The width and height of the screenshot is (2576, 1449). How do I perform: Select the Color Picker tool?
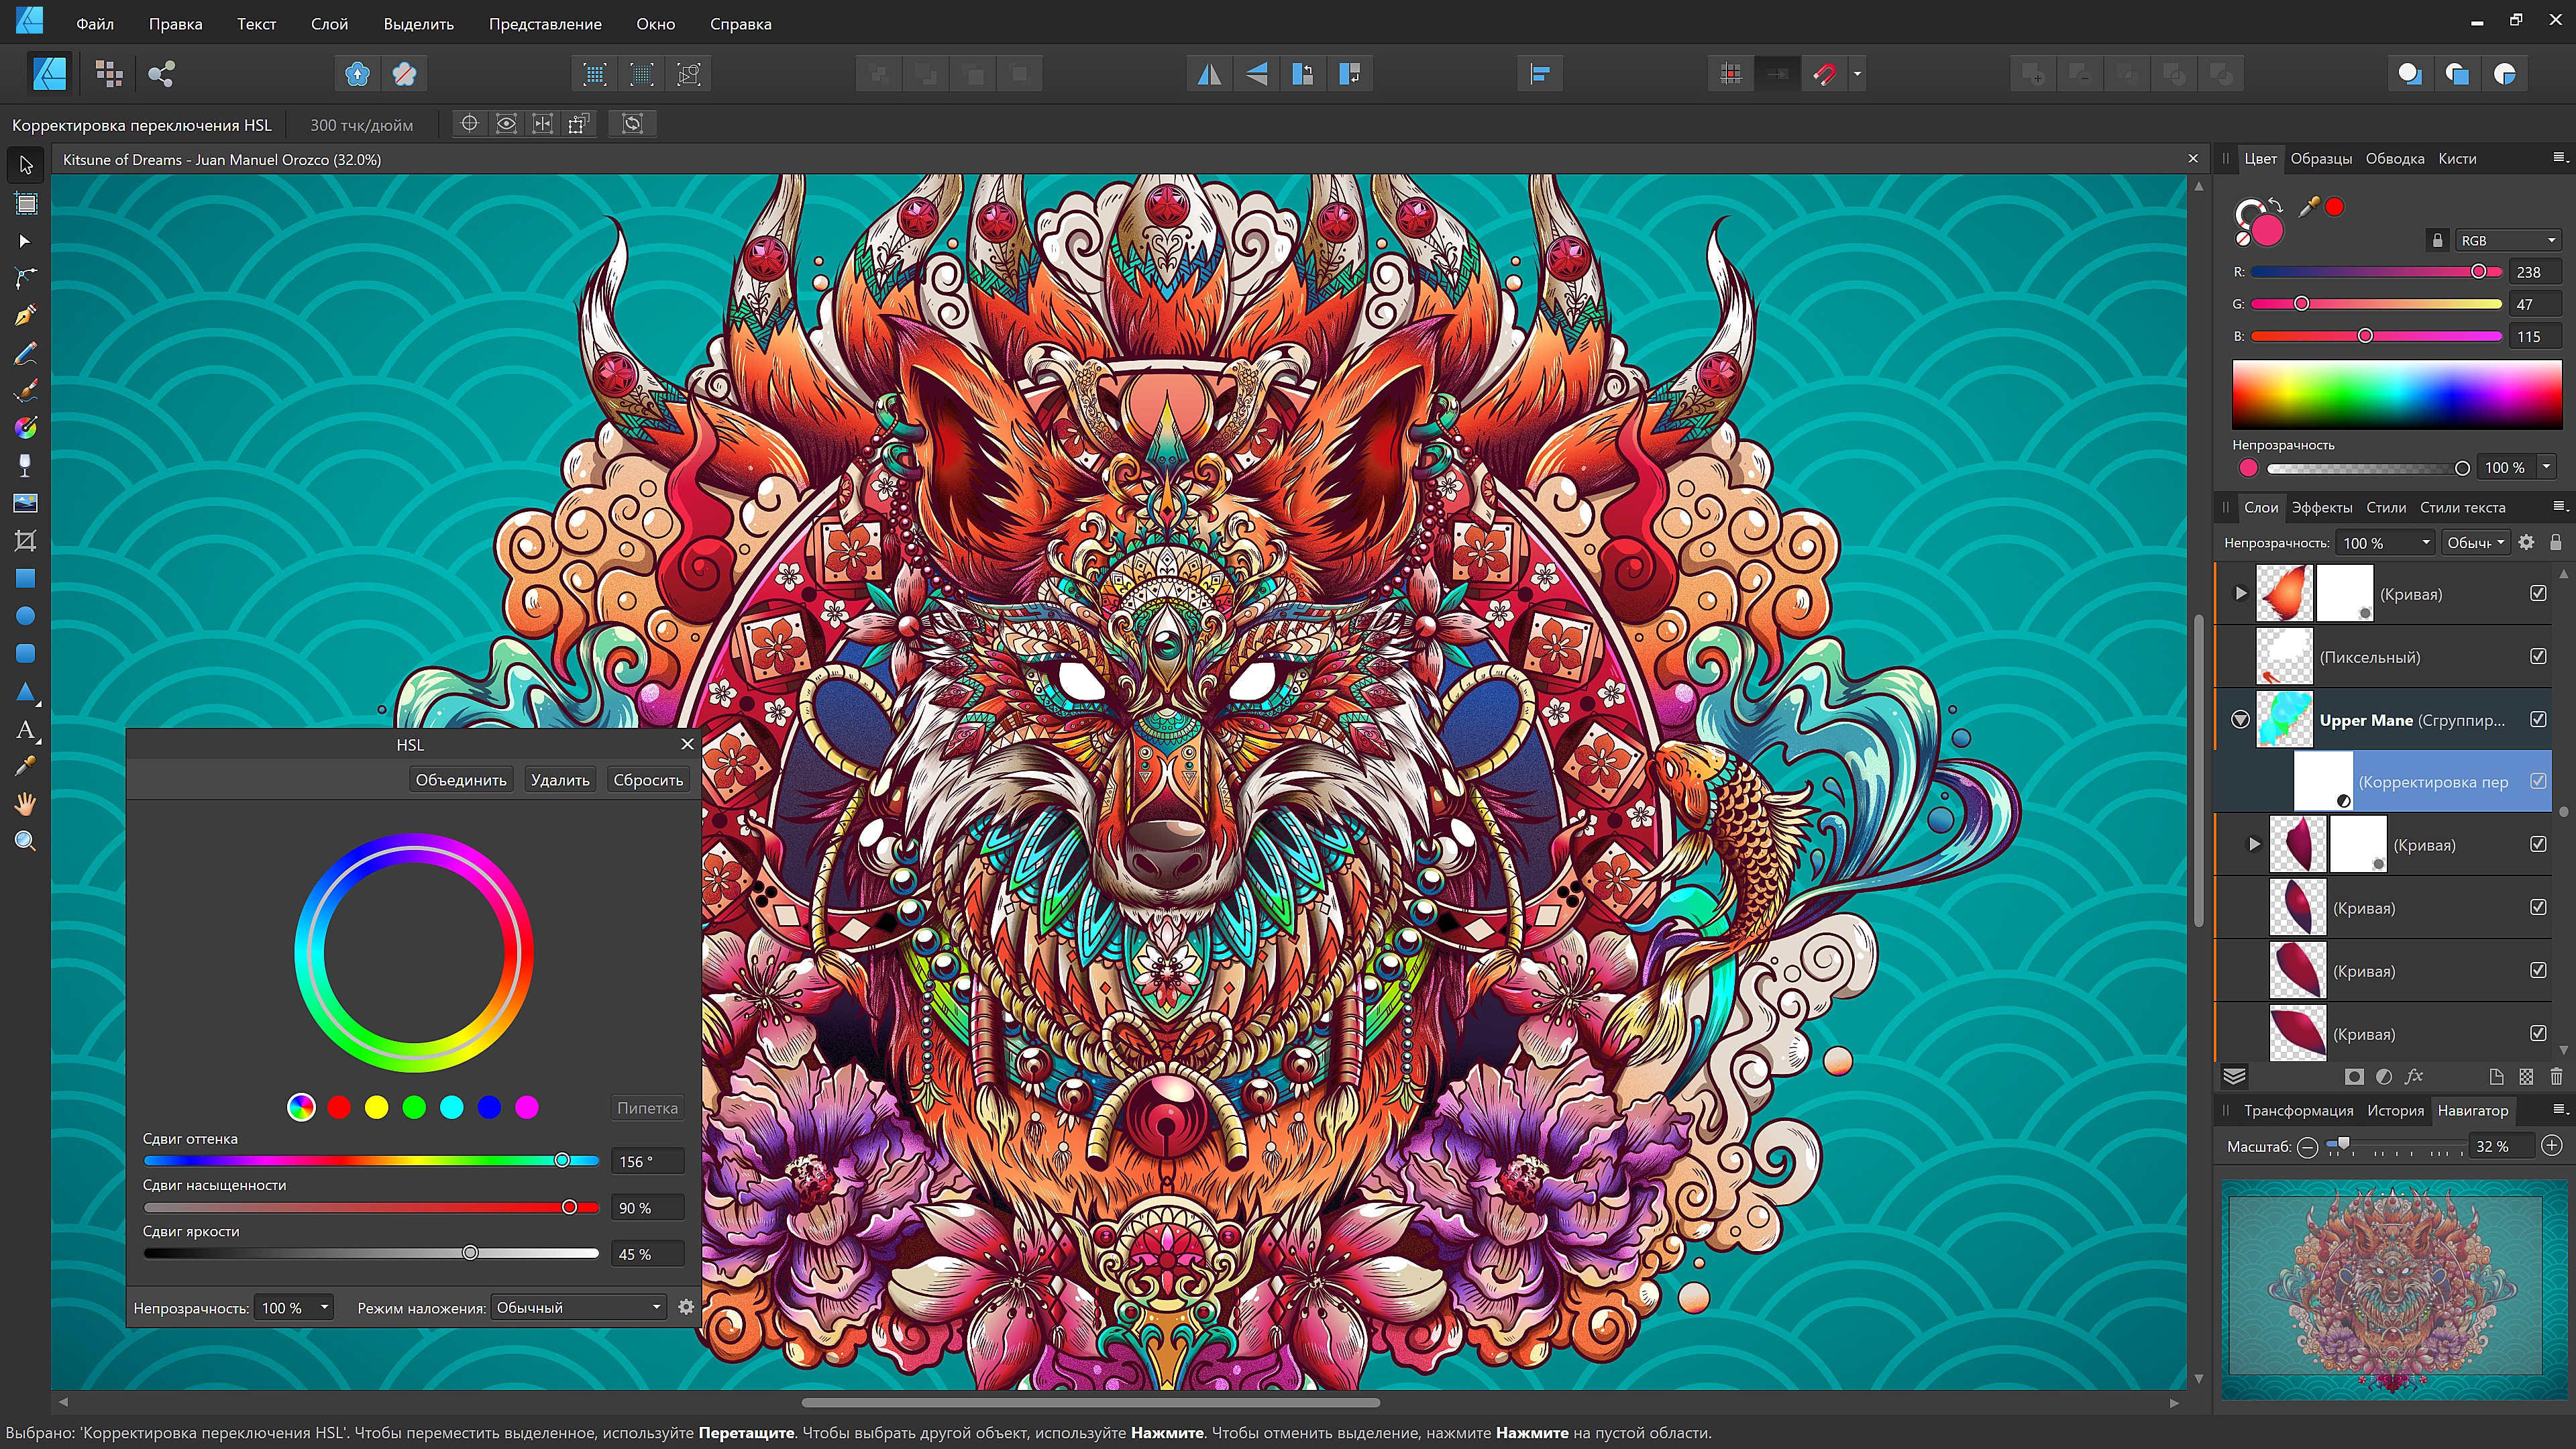26,766
